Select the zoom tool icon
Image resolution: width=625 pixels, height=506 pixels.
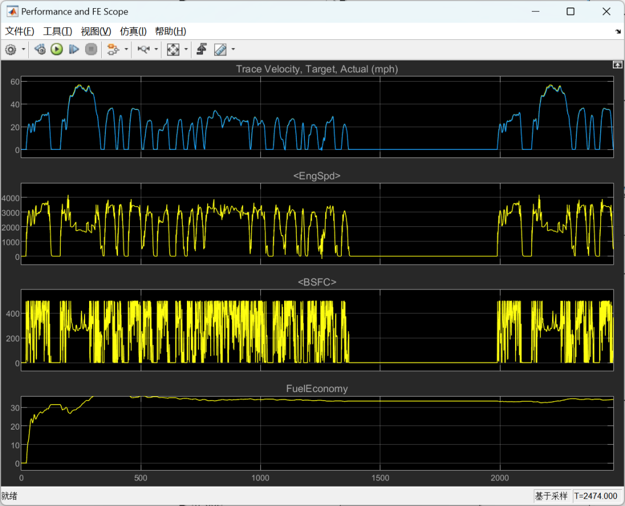click(144, 49)
